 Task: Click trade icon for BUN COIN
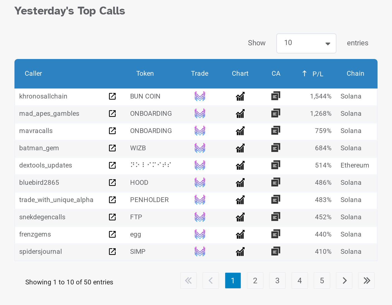point(200,96)
